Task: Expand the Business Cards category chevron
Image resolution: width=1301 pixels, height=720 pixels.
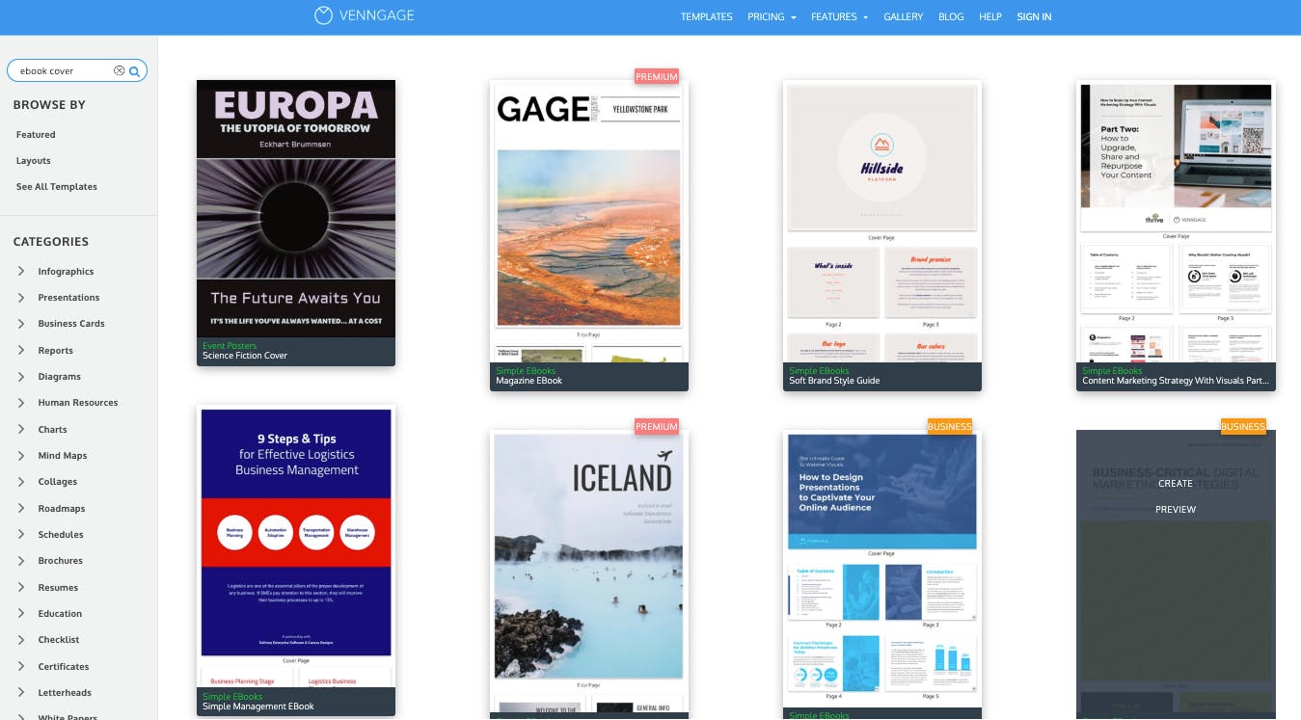Action: pos(21,324)
